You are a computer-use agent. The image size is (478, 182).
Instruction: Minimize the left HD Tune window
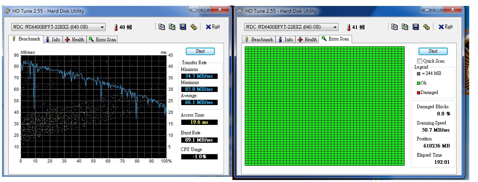(194, 10)
